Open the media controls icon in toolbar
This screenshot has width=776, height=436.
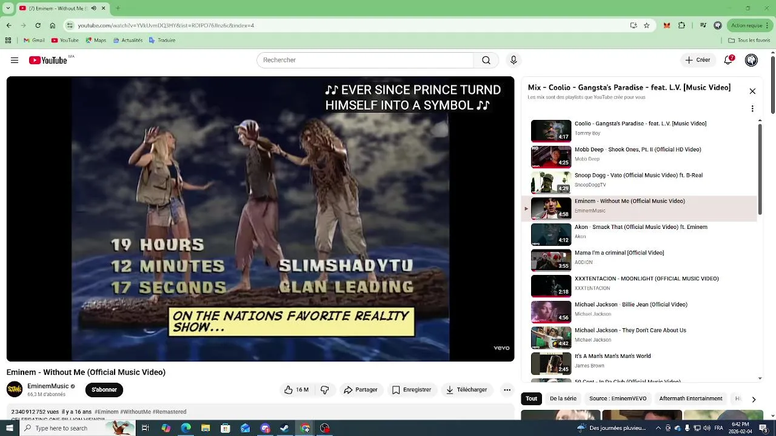click(703, 25)
